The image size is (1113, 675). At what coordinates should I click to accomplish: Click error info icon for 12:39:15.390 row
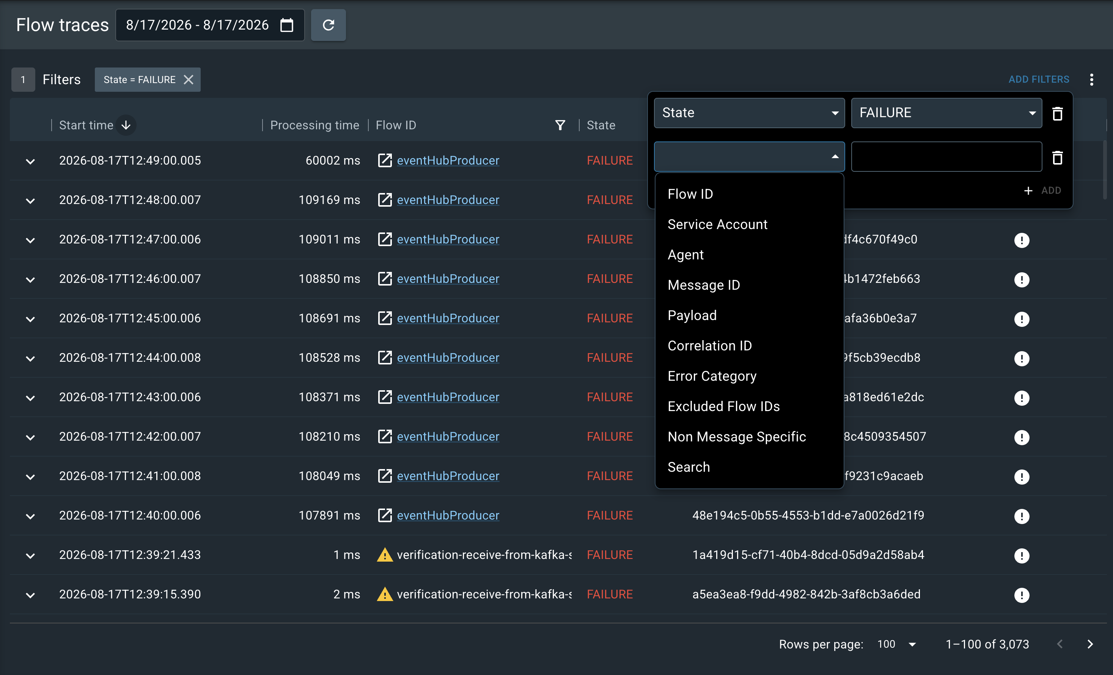click(1022, 595)
